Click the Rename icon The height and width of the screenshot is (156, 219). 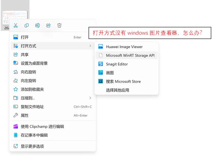pyautogui.click(x=38, y=26)
